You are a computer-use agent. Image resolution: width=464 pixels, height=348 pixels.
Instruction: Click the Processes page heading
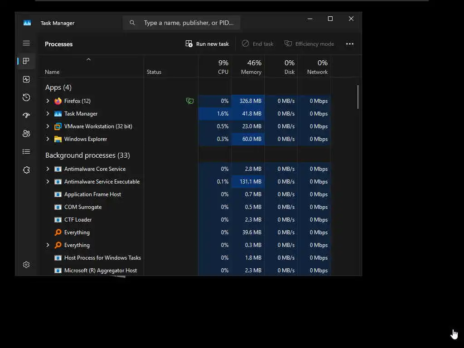(x=58, y=44)
